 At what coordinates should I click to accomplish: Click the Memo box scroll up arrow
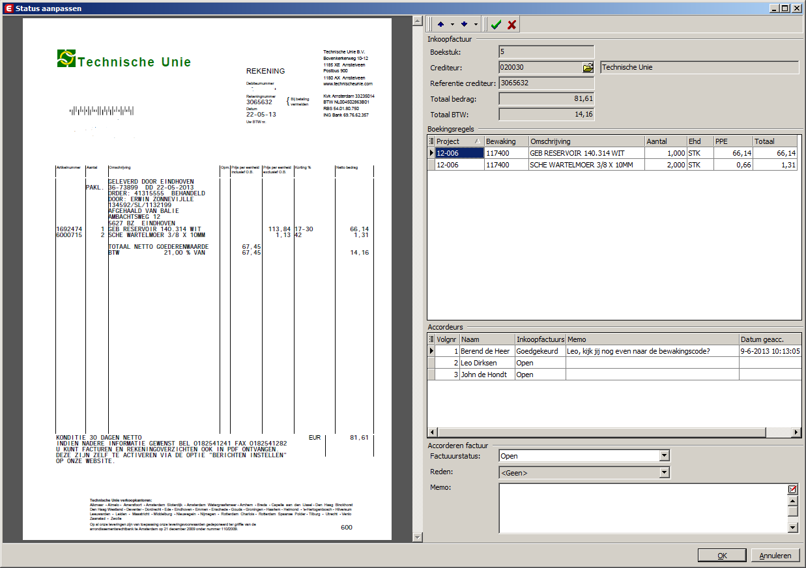tap(792, 501)
